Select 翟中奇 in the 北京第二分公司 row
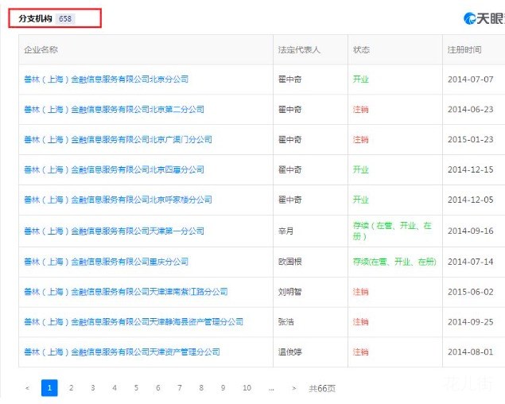 (289, 110)
